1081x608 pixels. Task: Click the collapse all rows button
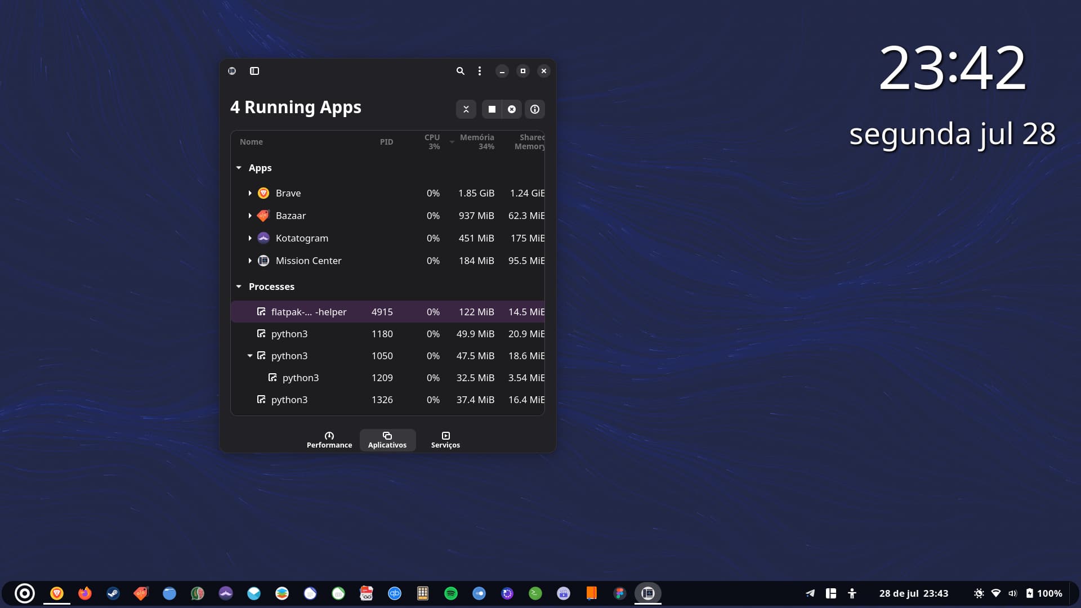click(x=466, y=109)
